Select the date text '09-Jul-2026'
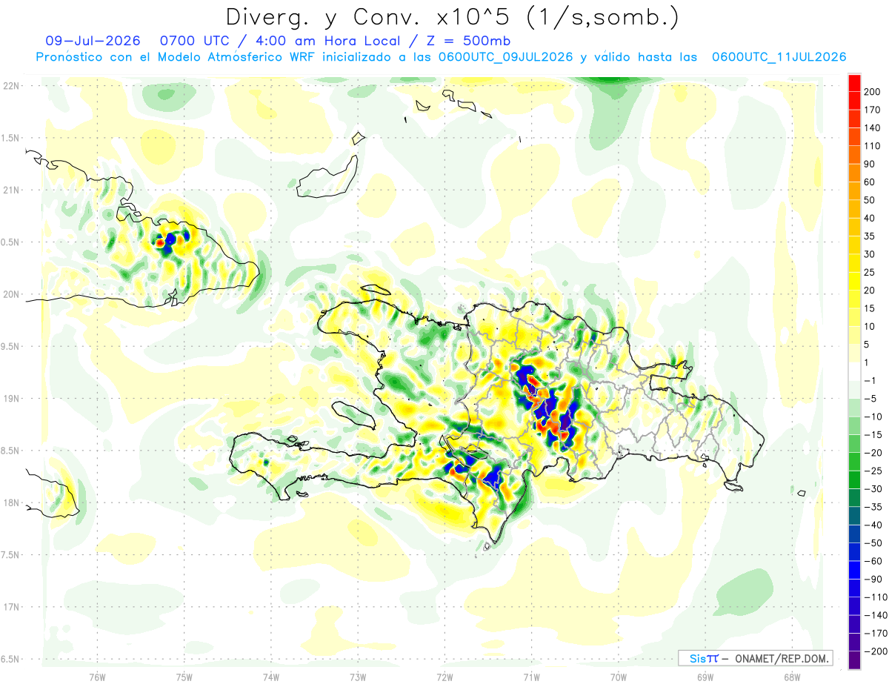The height and width of the screenshot is (687, 889). pyautogui.click(x=93, y=41)
